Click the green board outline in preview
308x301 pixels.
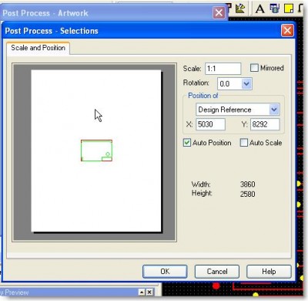click(96, 150)
